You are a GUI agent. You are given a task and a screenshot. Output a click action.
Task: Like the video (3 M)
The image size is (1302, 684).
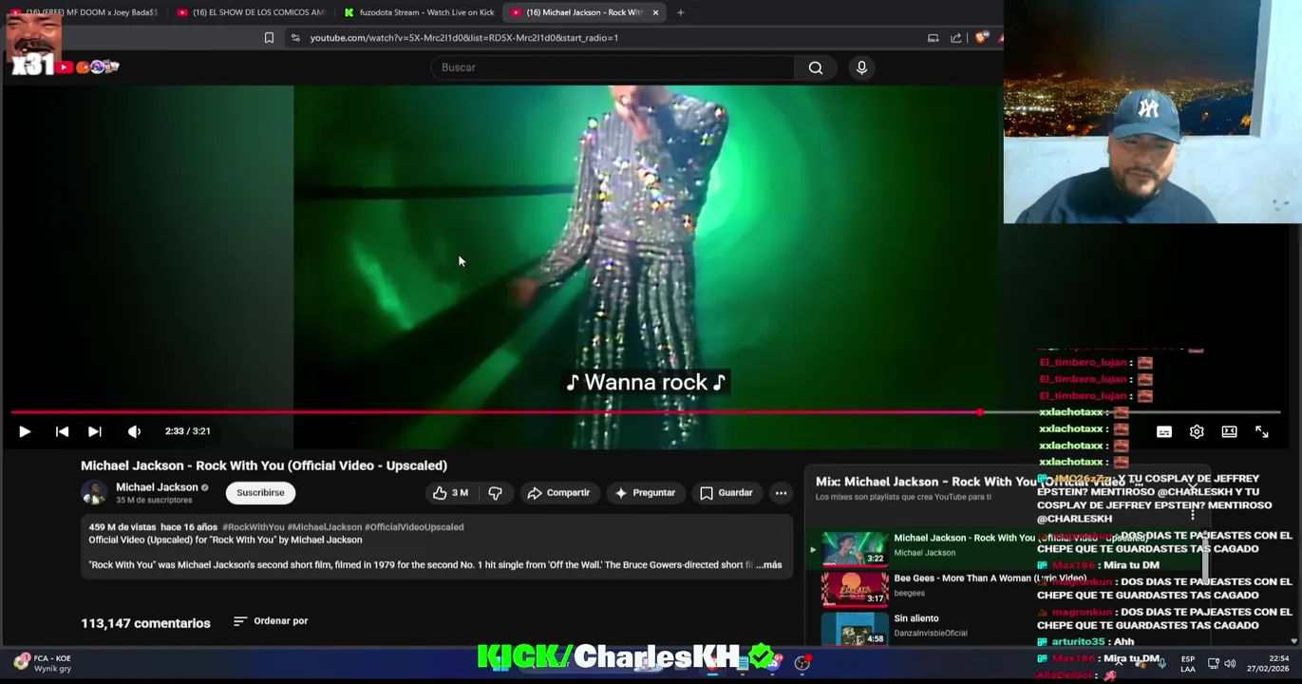pos(450,493)
